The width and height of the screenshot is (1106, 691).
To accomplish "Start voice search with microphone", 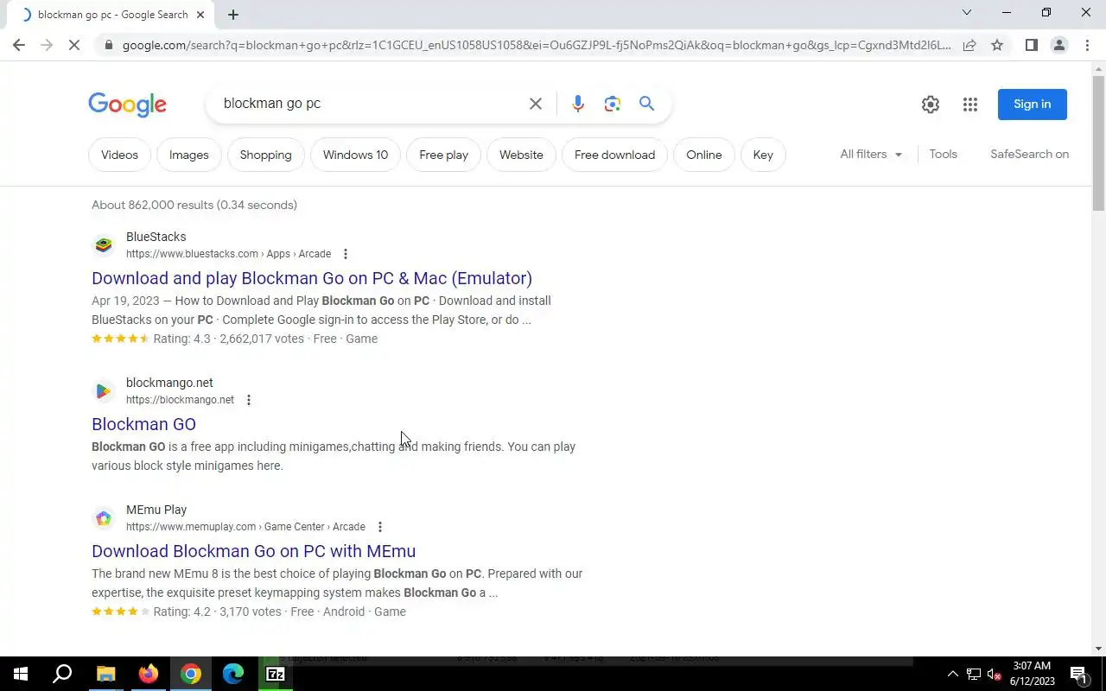I will pos(578,104).
